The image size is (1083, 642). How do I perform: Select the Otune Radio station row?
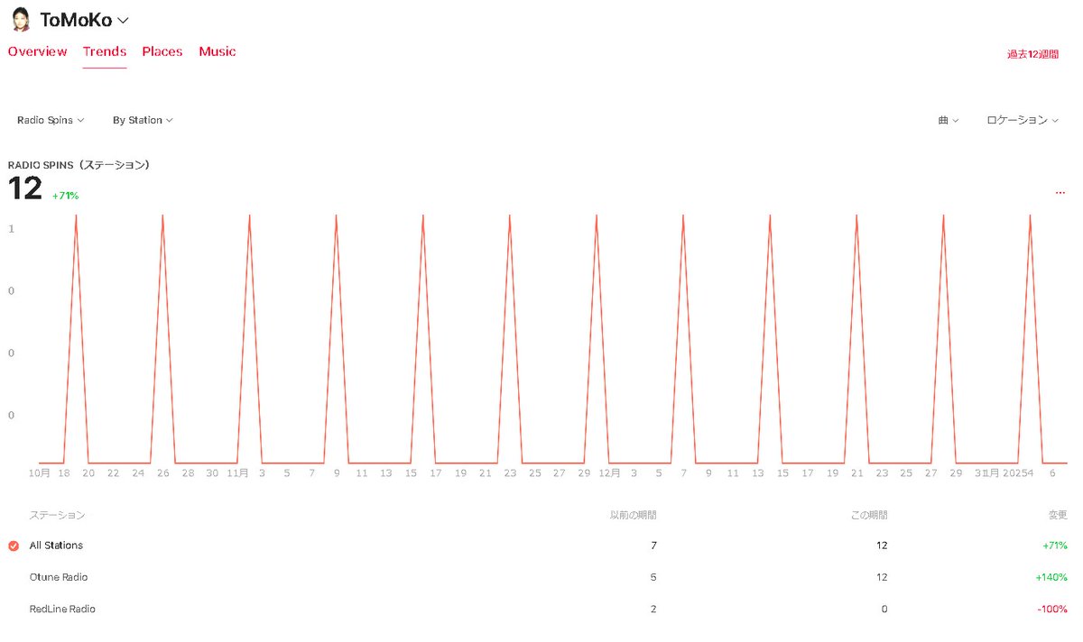(x=538, y=577)
